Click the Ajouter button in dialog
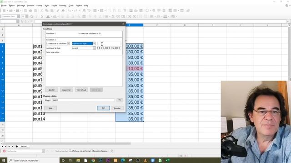 pos(51,90)
